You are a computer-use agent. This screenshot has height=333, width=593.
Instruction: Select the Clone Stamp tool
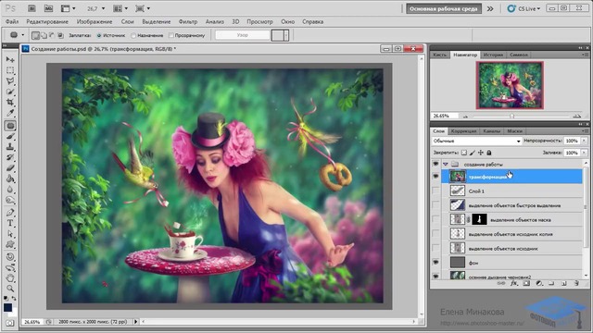point(10,146)
